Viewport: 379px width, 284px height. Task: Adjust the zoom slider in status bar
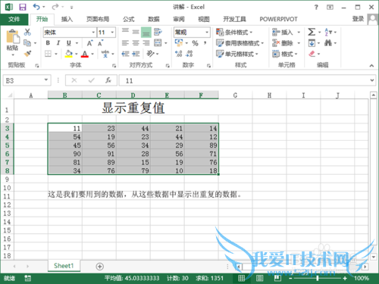point(318,278)
